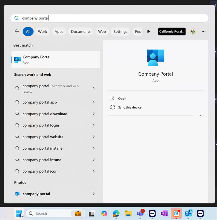Click search icon beside 'company portal login'
Screen dimensions: 217x220
pyautogui.click(x=17, y=125)
